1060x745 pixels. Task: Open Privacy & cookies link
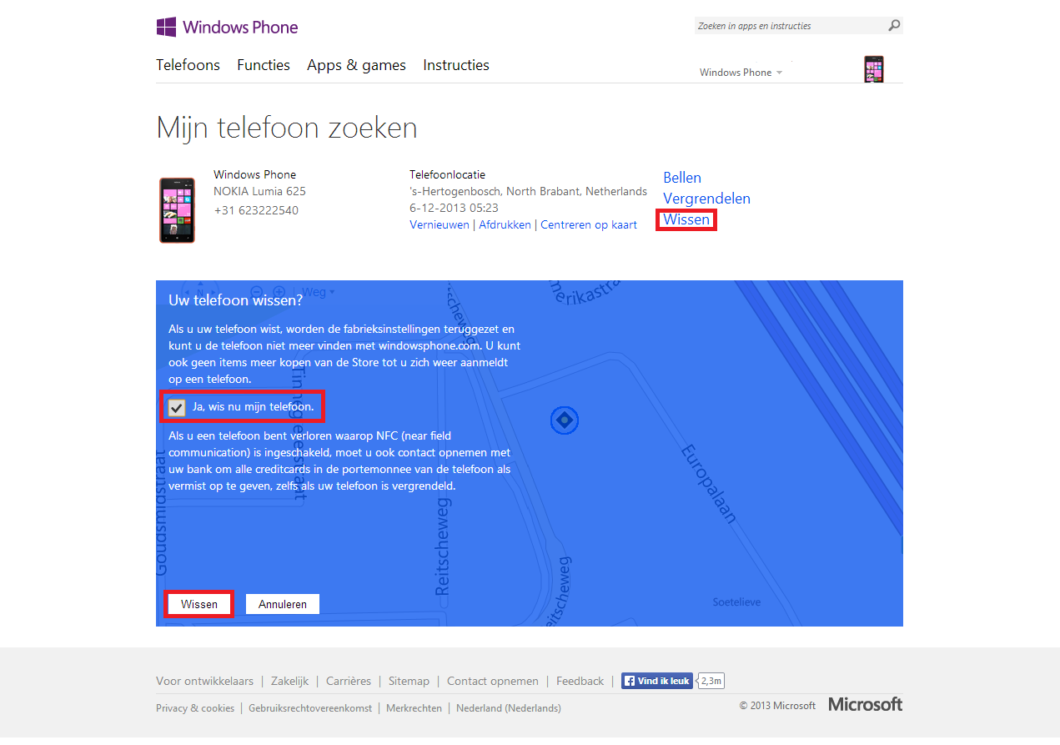(195, 708)
